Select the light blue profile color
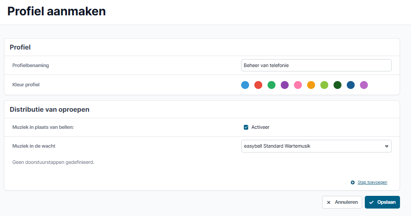The width and height of the screenshot is (411, 216). click(x=245, y=85)
